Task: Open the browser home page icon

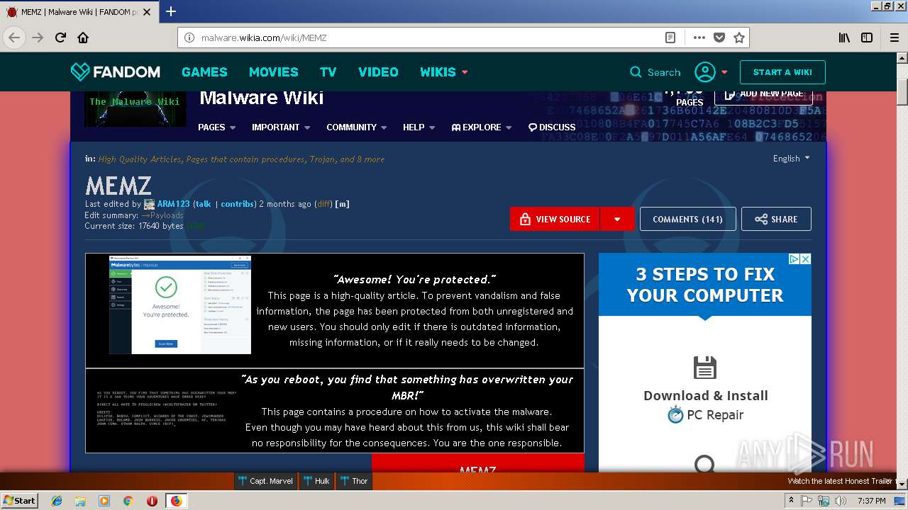Action: (83, 38)
